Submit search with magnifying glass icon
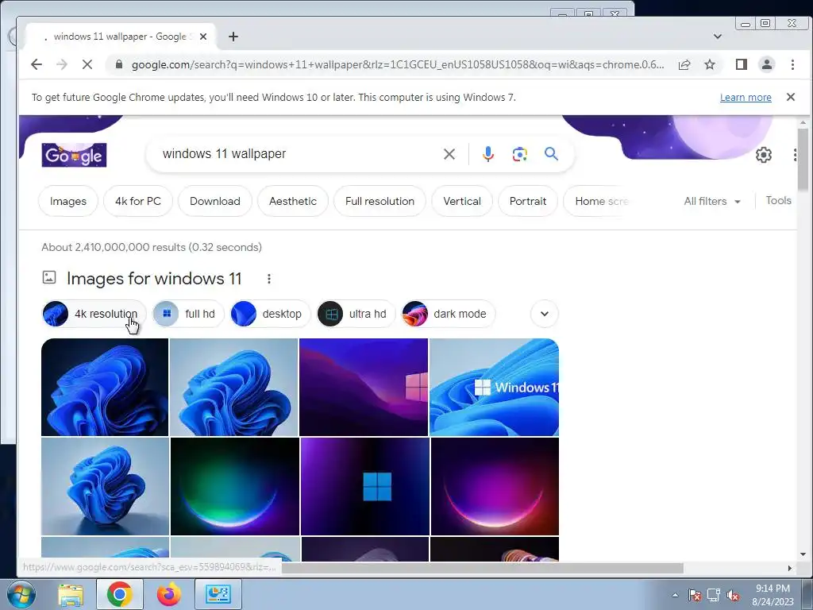The width and height of the screenshot is (813, 610). [551, 153]
